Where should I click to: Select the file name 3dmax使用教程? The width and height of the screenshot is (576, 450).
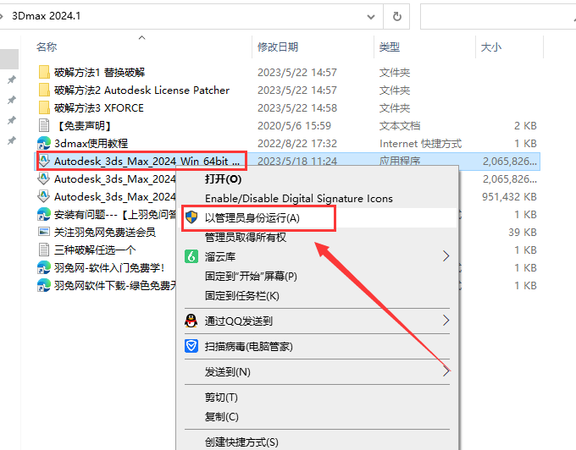[x=91, y=144]
